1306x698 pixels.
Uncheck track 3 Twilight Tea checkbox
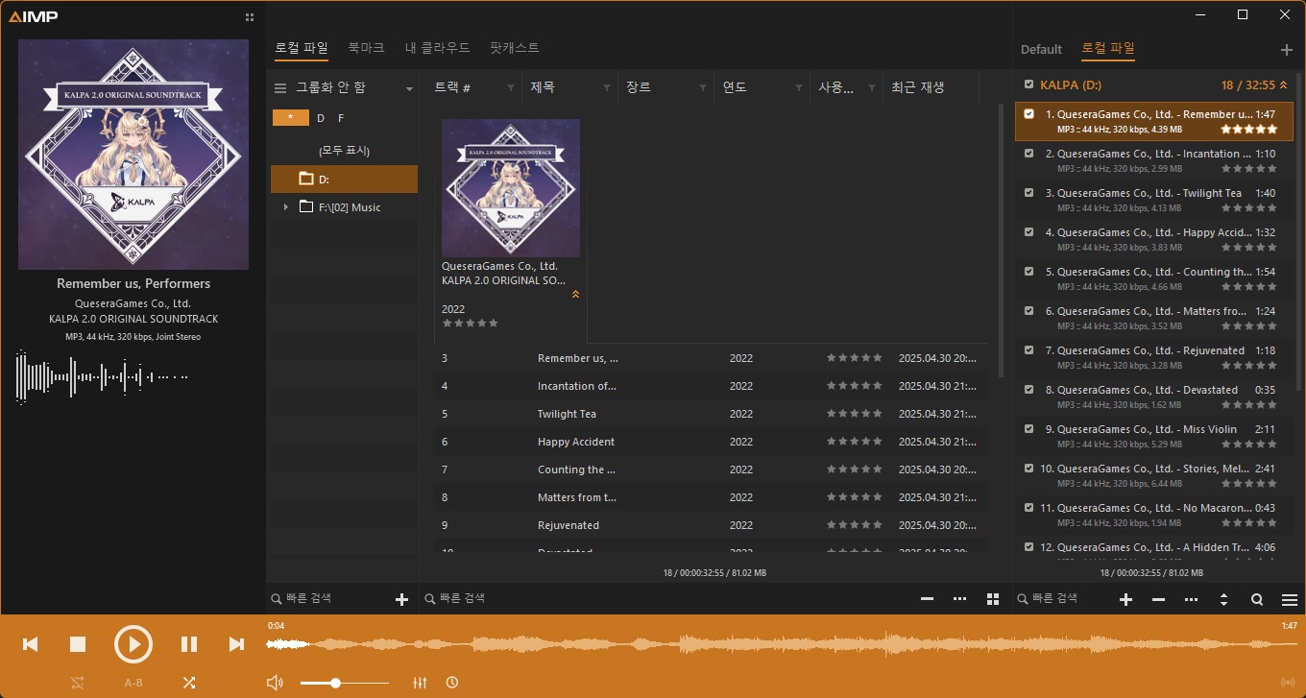[1029, 193]
